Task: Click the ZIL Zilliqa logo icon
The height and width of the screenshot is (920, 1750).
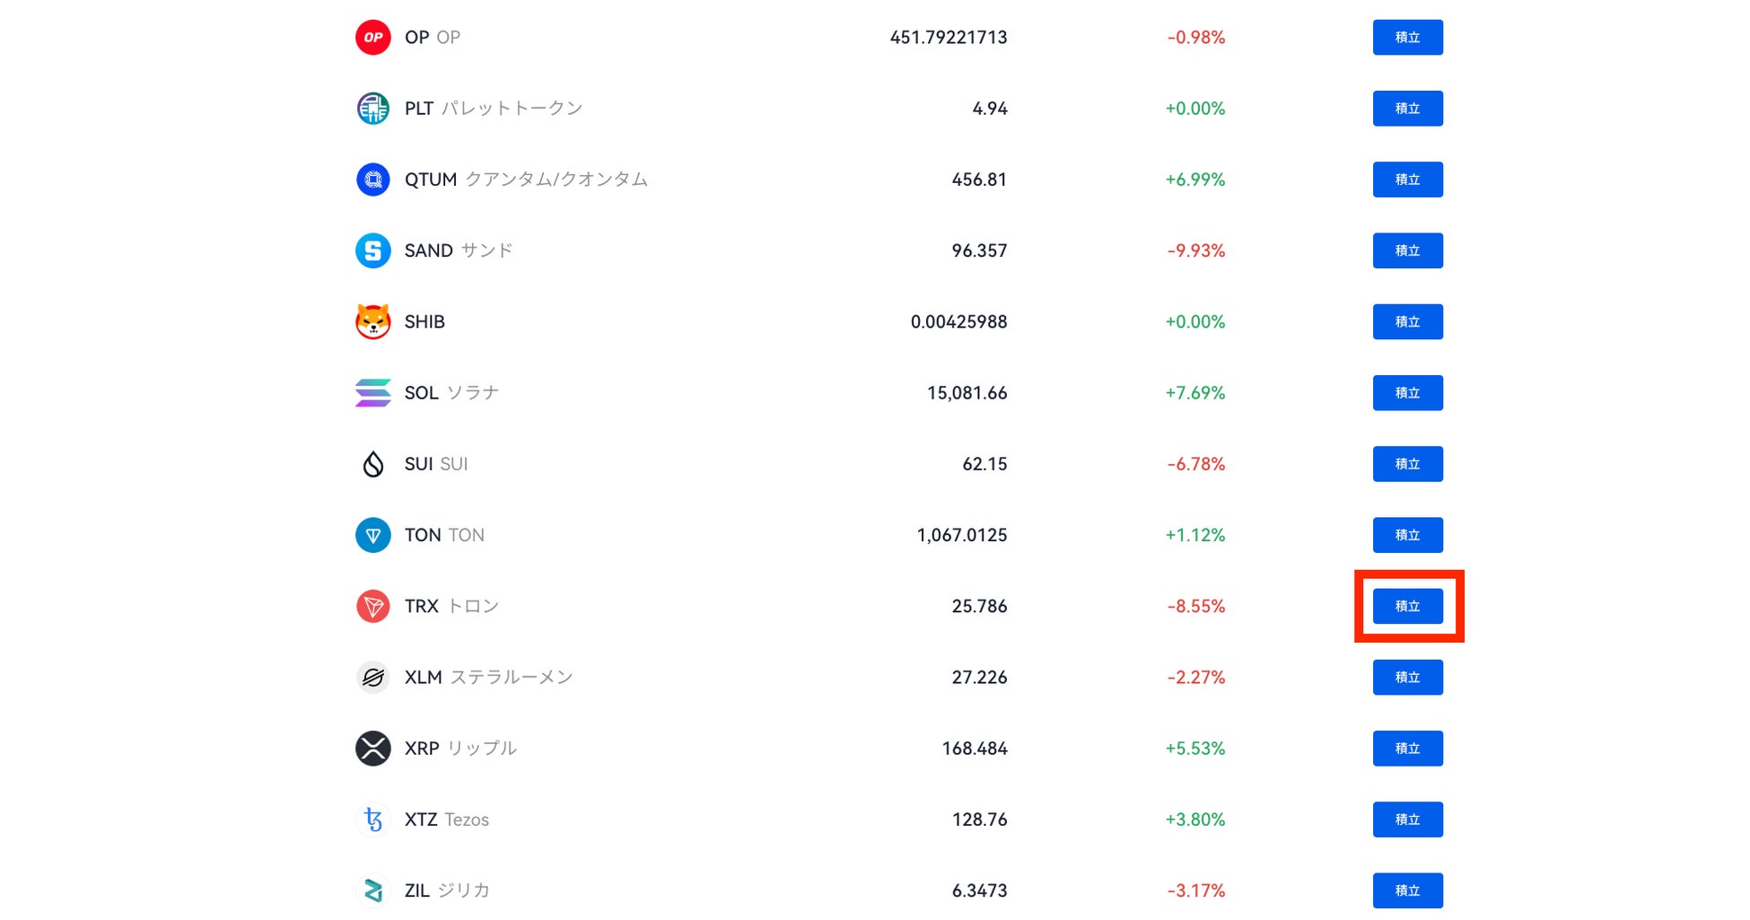Action: pyautogui.click(x=372, y=890)
